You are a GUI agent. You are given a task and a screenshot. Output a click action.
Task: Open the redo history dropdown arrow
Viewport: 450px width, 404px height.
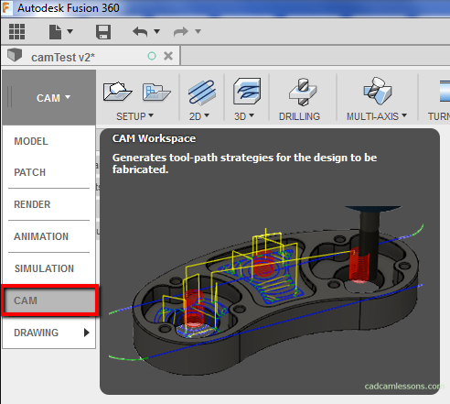coord(198,31)
